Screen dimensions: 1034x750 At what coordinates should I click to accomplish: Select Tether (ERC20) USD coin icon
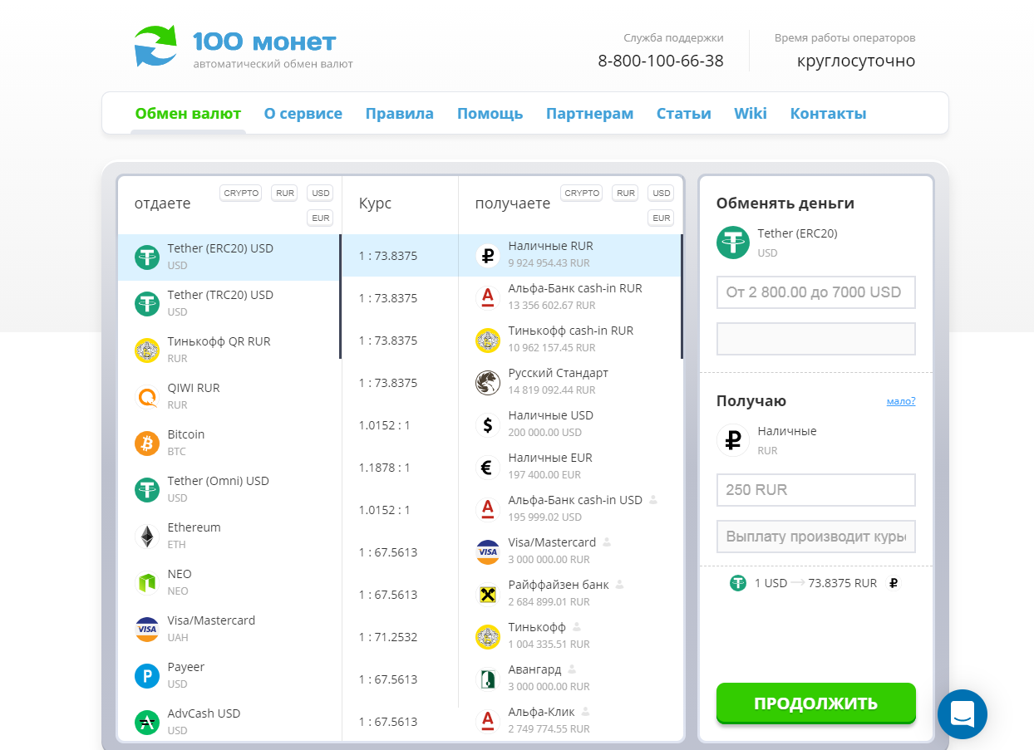147,257
